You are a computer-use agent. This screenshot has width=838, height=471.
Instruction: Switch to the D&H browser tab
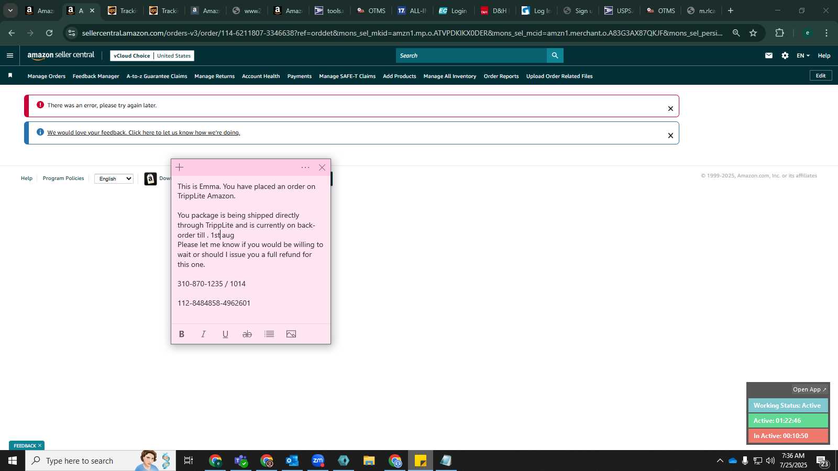[x=495, y=10]
